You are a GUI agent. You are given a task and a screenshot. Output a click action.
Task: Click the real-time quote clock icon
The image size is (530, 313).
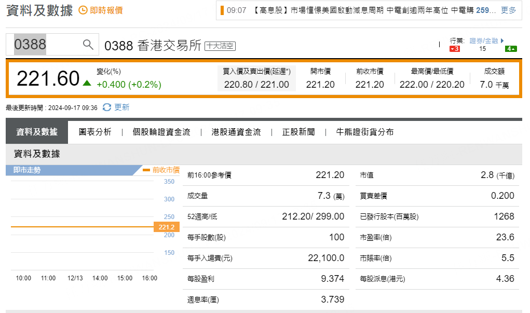[83, 10]
